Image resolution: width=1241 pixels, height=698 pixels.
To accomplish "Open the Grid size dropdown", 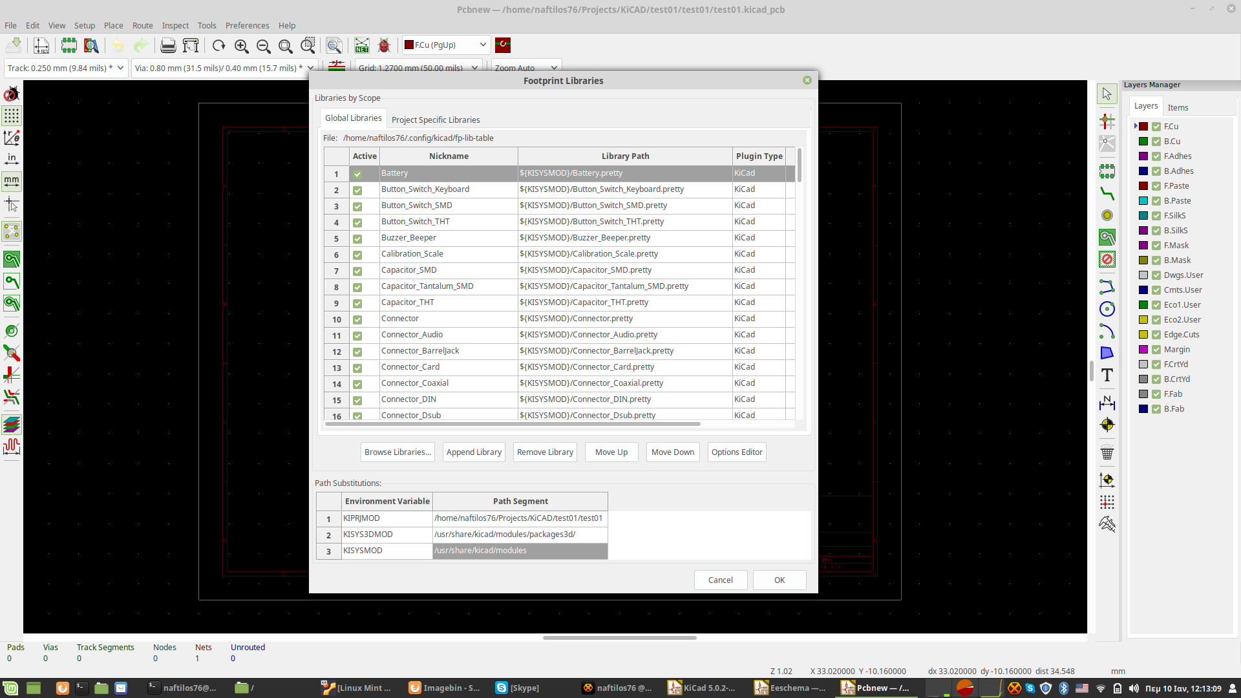I will 419,68.
